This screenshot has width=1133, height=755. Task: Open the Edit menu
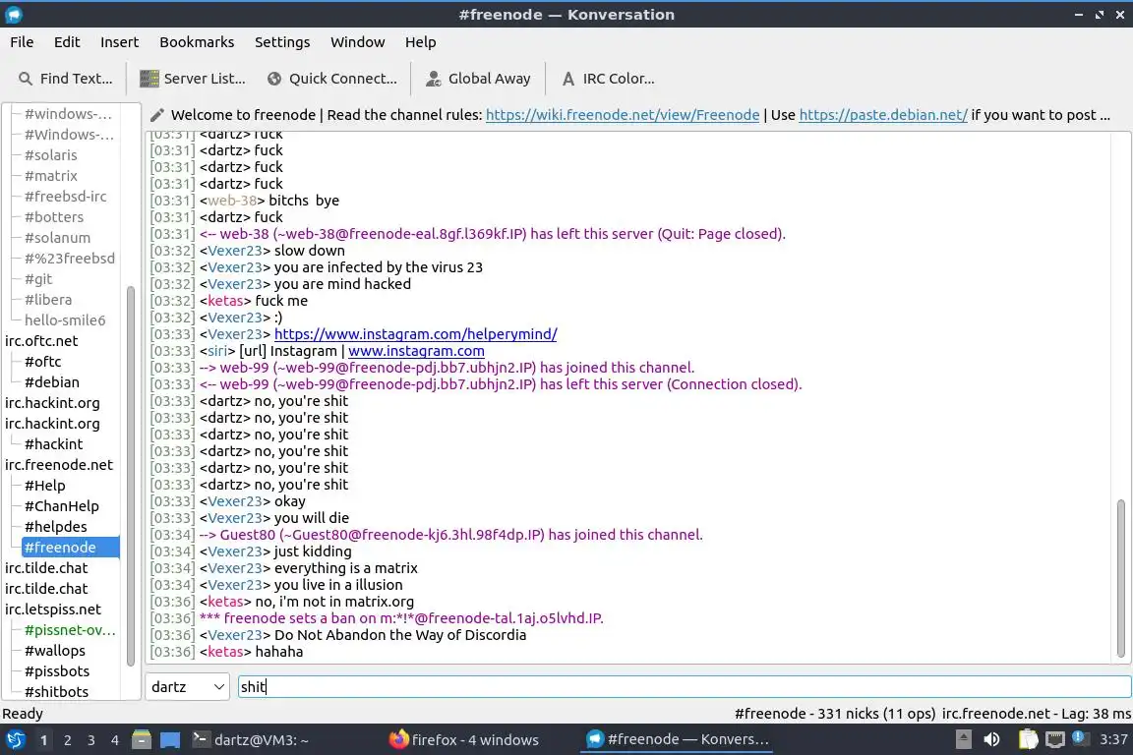(67, 42)
